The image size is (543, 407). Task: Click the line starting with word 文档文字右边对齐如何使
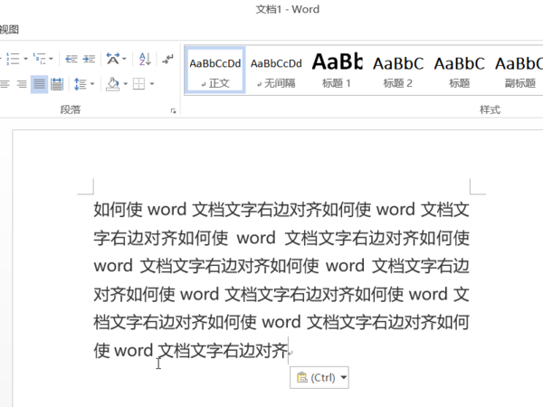tap(281, 266)
